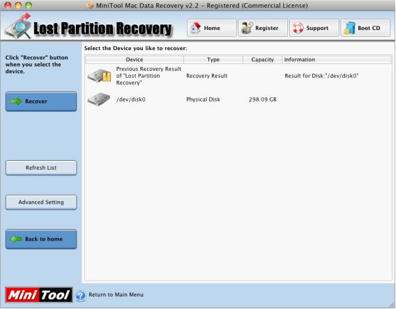Select the Previous Recovery Result disk icon
Viewport: 396px width, 309px height.
pos(100,76)
